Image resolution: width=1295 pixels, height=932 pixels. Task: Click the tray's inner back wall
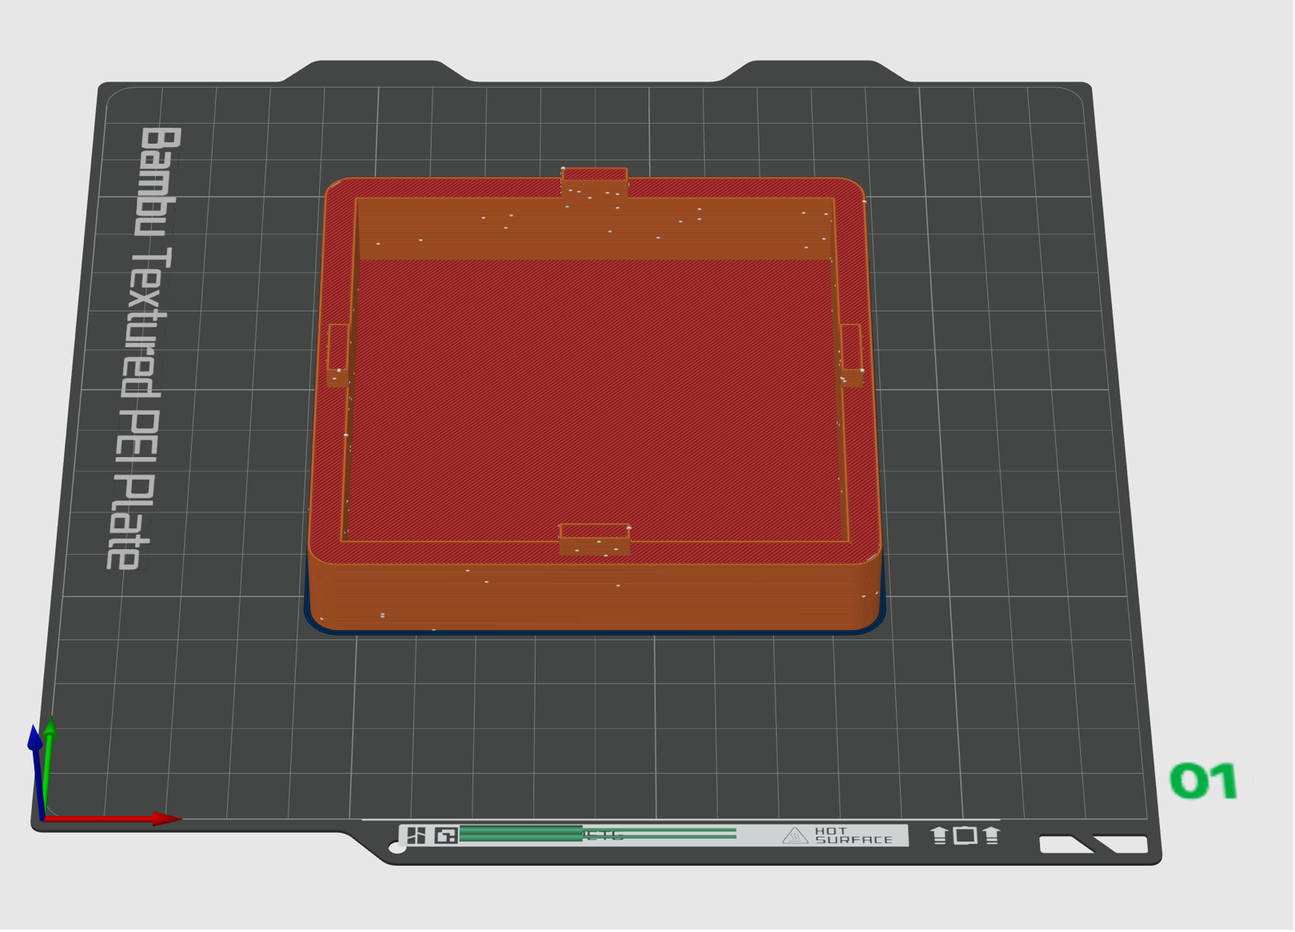tap(596, 229)
